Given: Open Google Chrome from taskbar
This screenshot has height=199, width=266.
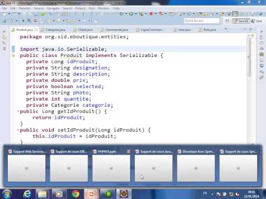Looking at the screenshot, I should point(75,194).
